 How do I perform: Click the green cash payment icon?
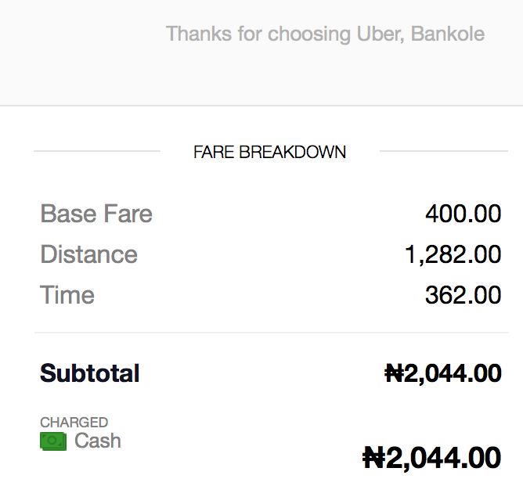(x=53, y=441)
